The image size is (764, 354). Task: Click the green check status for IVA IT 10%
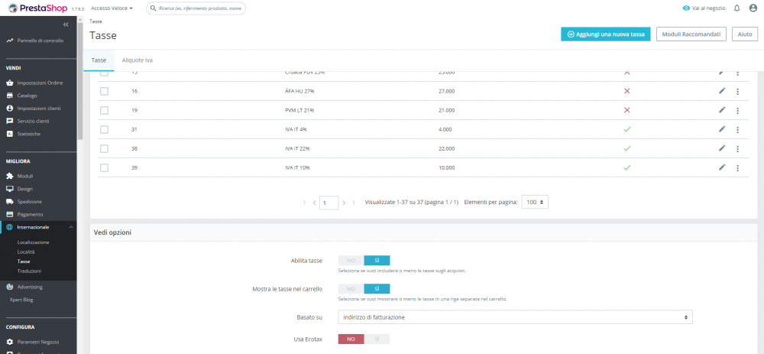coord(627,167)
